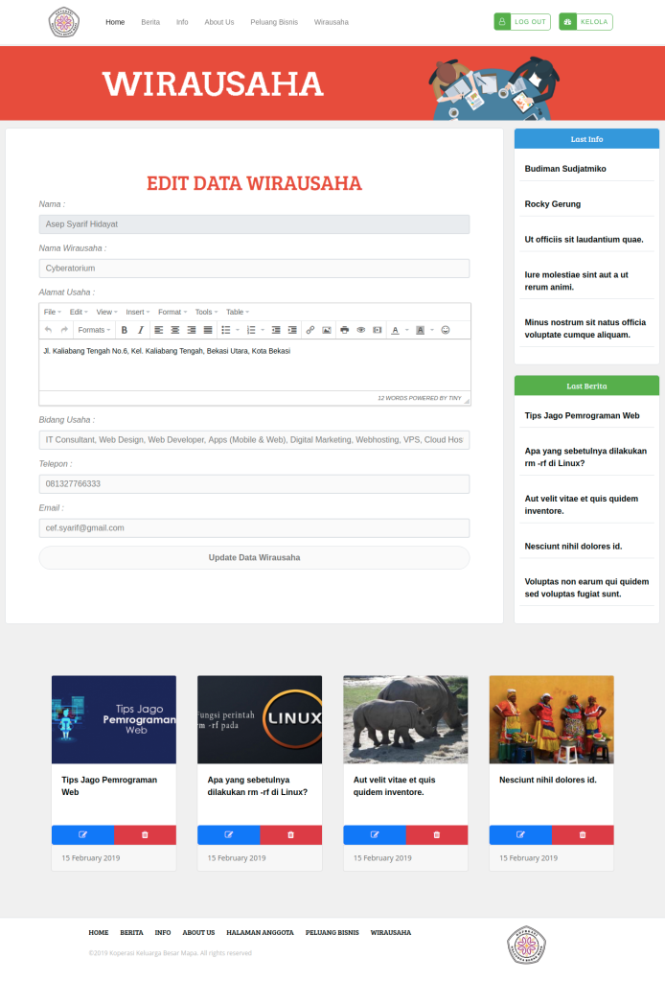Click the Telepon input field
The image size is (665, 982).
point(254,484)
